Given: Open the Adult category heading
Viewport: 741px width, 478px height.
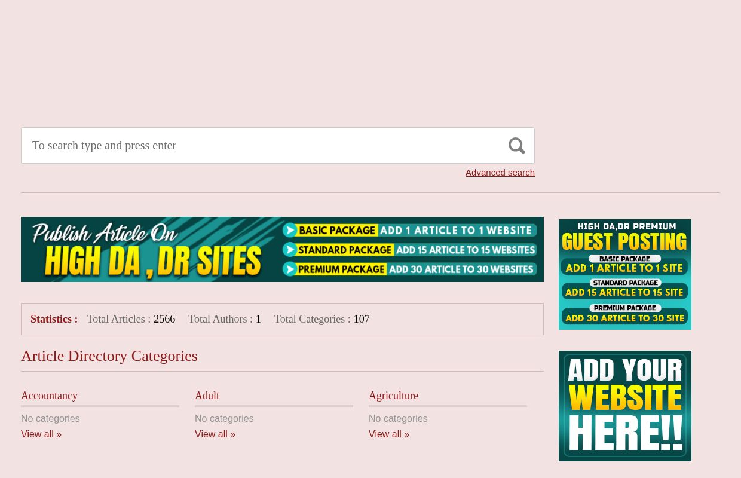Looking at the screenshot, I should pos(207,396).
